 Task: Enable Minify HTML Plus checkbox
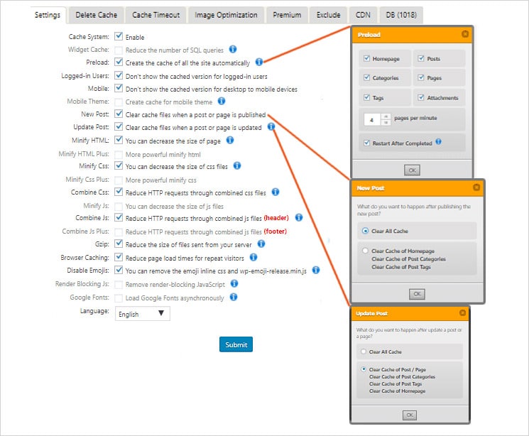point(119,155)
